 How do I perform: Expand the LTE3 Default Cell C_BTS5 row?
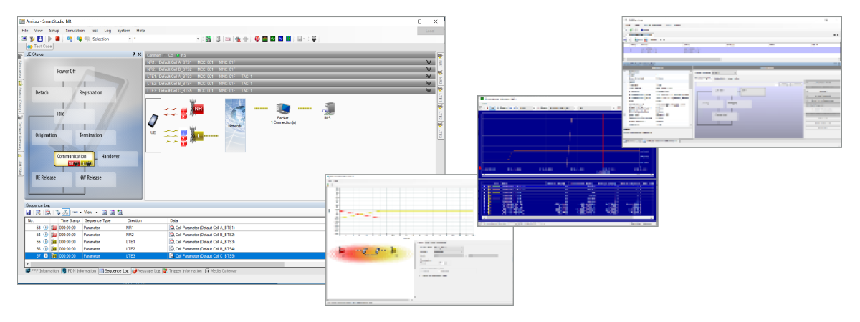click(429, 90)
